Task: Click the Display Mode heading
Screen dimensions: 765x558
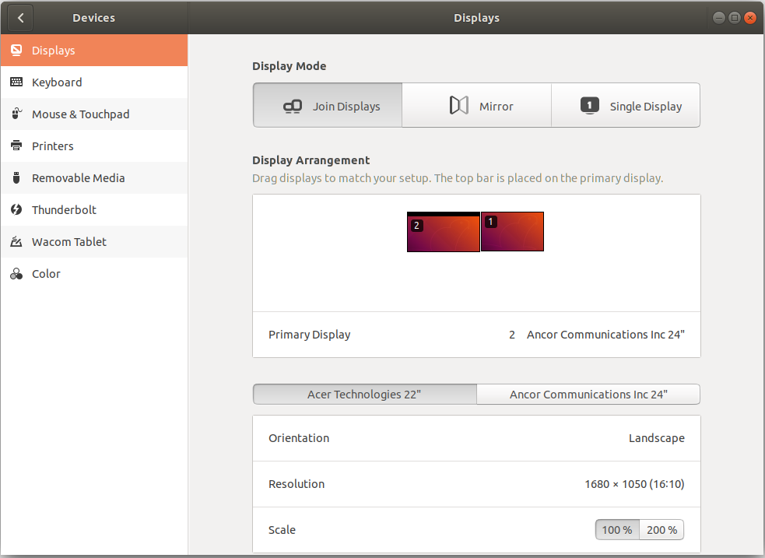Action: (290, 66)
